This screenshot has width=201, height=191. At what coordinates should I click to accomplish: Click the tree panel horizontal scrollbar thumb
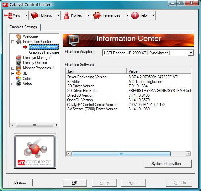point(35,125)
